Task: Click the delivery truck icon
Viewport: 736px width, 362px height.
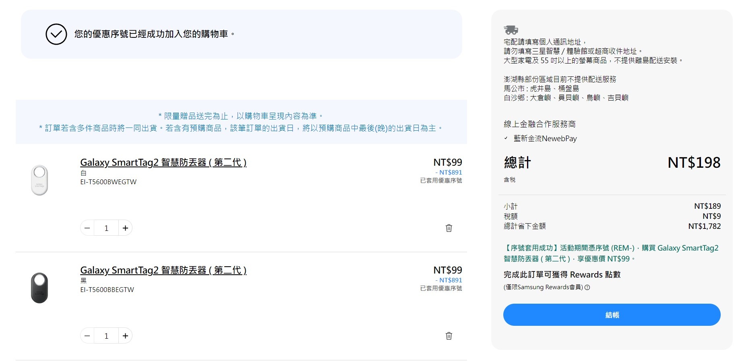Action: point(511,30)
